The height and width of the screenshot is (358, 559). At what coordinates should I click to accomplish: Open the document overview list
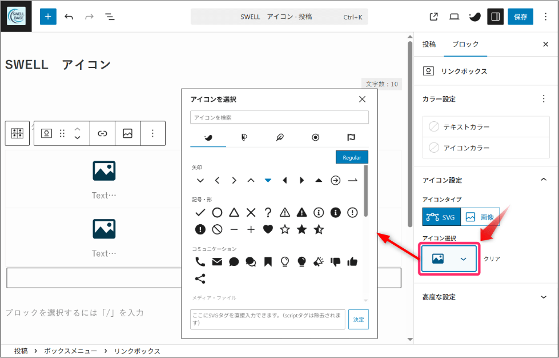point(110,17)
